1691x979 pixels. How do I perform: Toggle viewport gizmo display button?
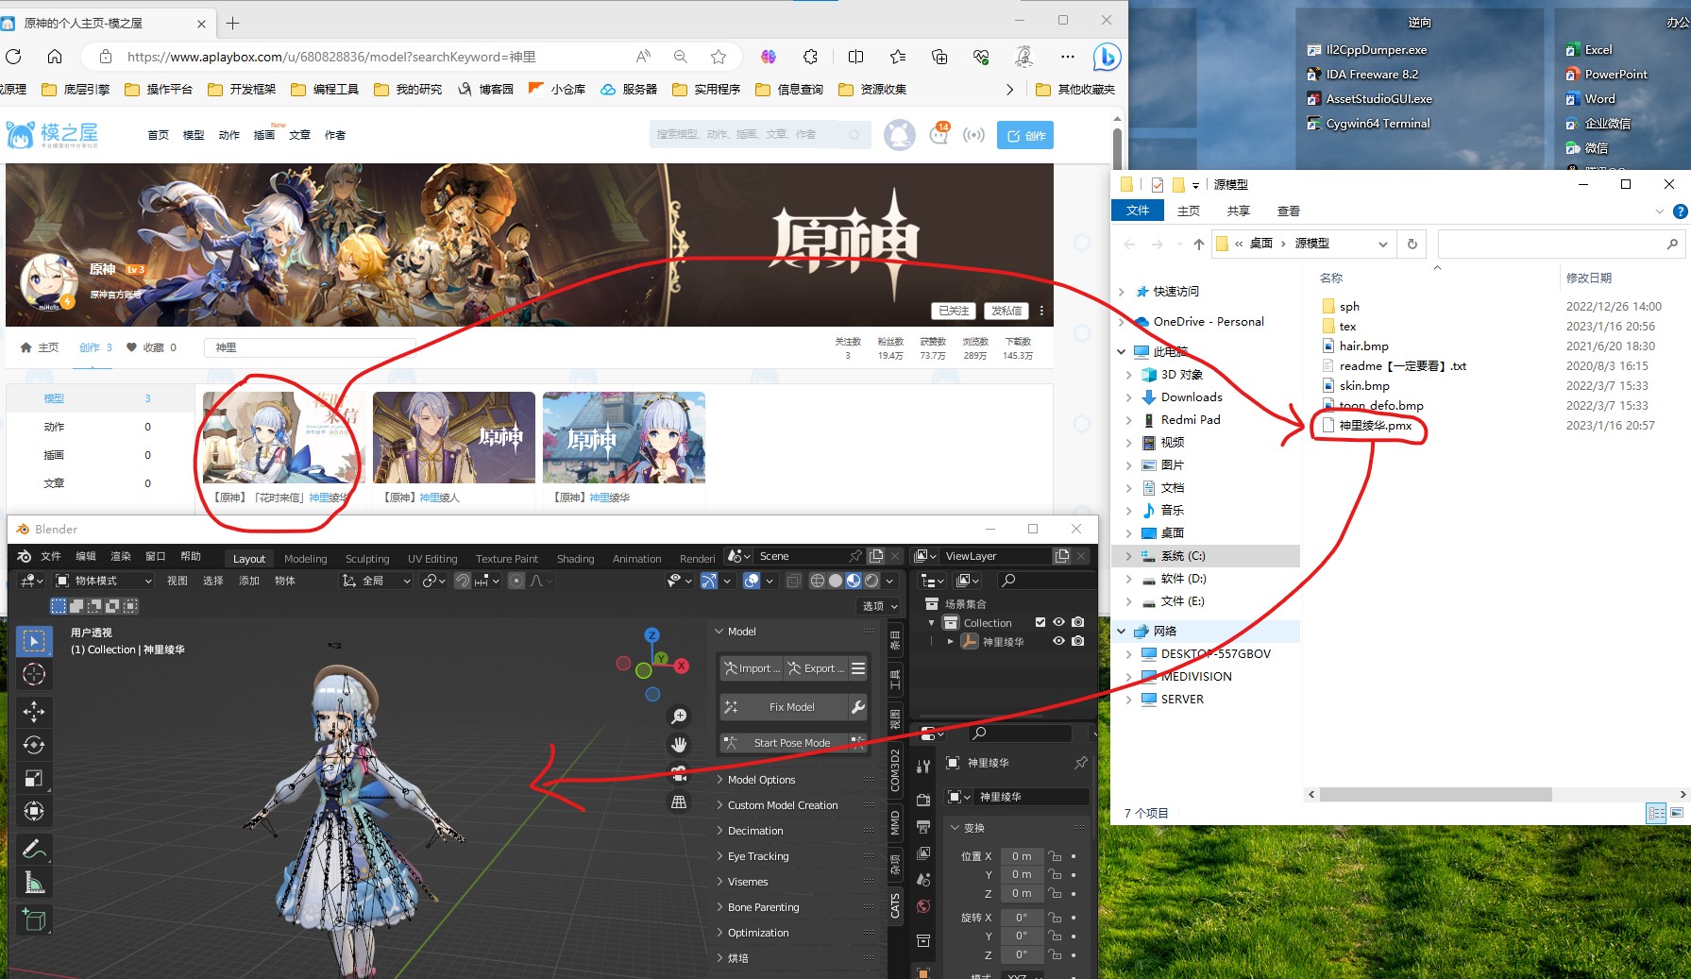tap(709, 581)
